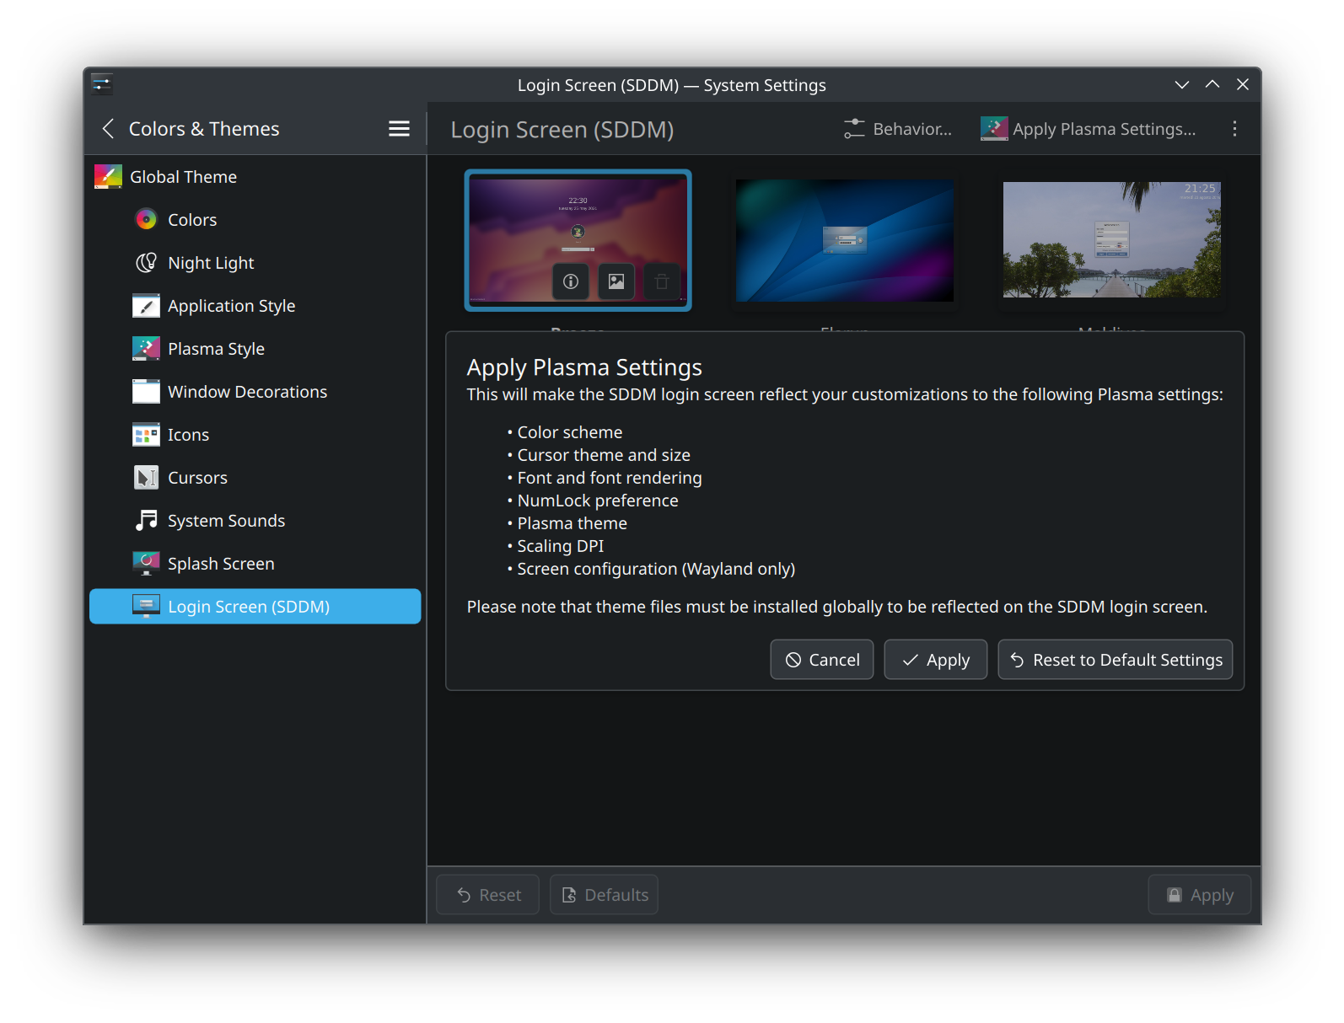This screenshot has height=1023, width=1344.
Task: Click Reset to Default Settings
Action: click(1116, 660)
